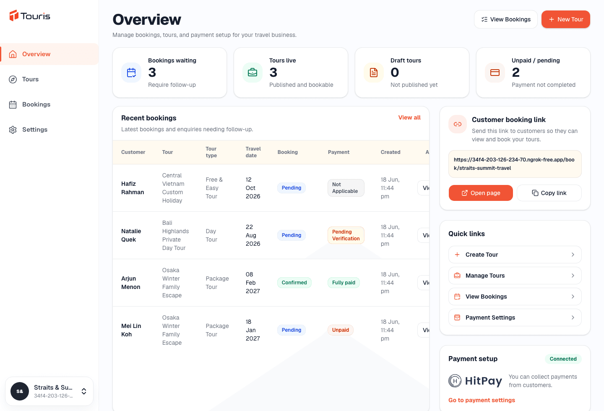Open Bookings in the sidebar

(x=49, y=104)
